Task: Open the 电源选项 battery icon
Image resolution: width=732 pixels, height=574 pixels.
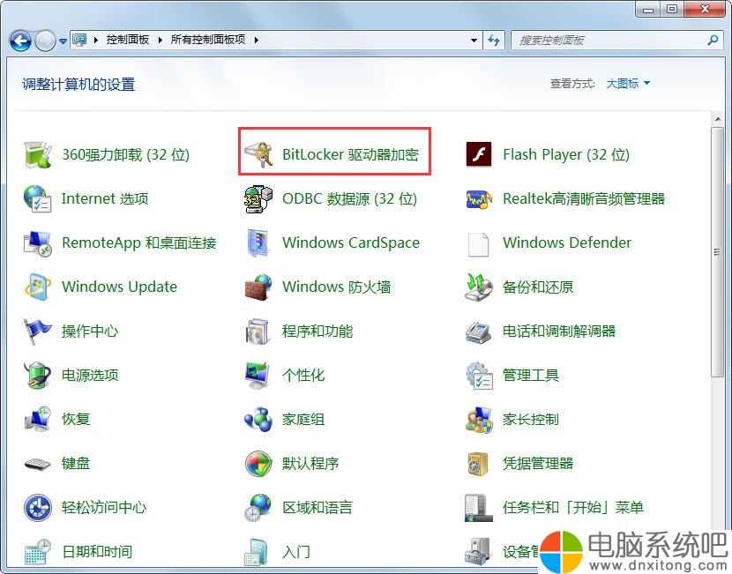Action: pyautogui.click(x=37, y=375)
